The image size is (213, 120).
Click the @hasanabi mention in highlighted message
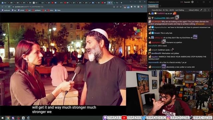pos(200,24)
